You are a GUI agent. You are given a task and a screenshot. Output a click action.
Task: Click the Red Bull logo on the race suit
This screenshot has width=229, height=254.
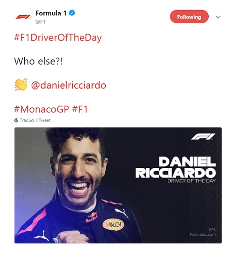pos(91,217)
